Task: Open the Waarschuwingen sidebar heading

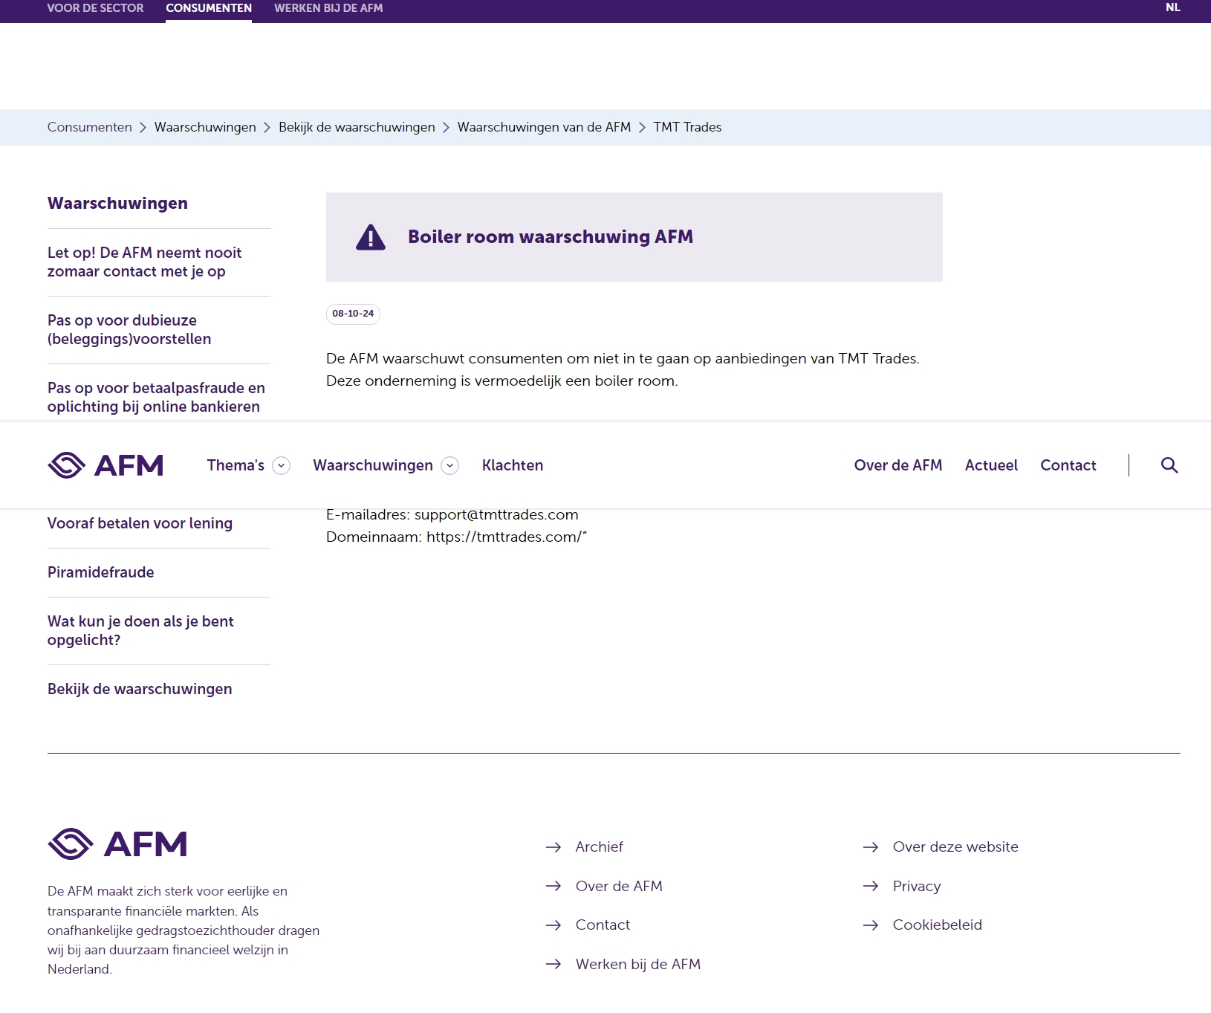Action: pos(117,204)
